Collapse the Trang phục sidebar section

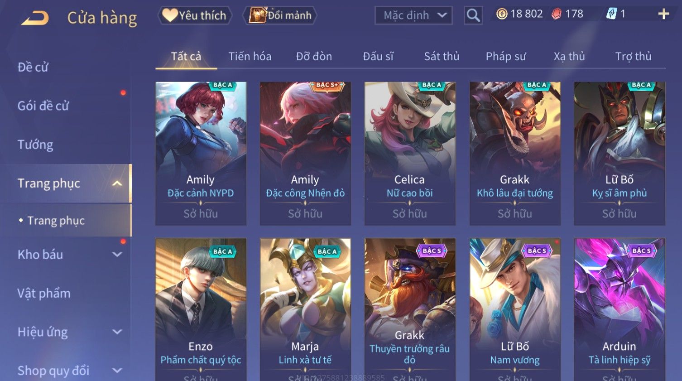click(x=117, y=183)
